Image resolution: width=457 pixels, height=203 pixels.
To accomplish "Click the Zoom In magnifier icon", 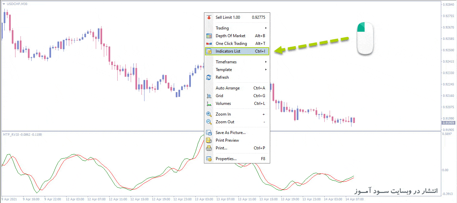I will coord(209,114).
